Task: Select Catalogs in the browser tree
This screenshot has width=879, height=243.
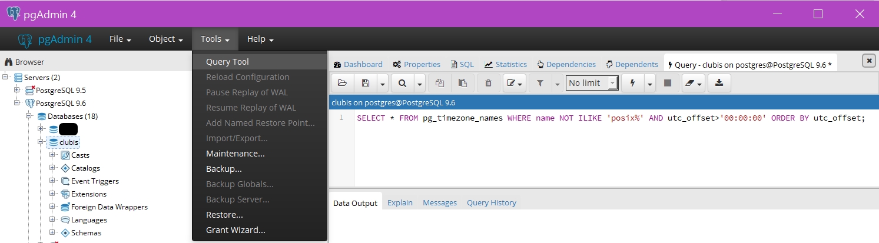Action: [85, 168]
